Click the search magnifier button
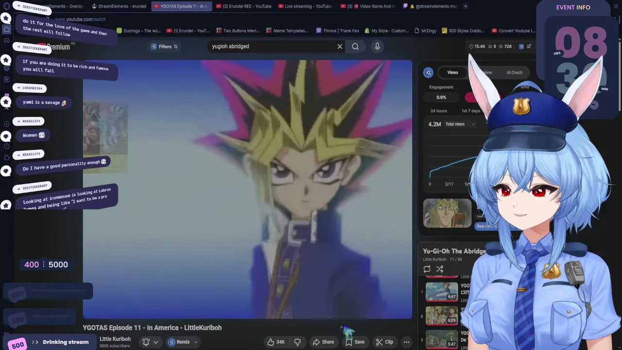This screenshot has height=350, width=622. [355, 47]
